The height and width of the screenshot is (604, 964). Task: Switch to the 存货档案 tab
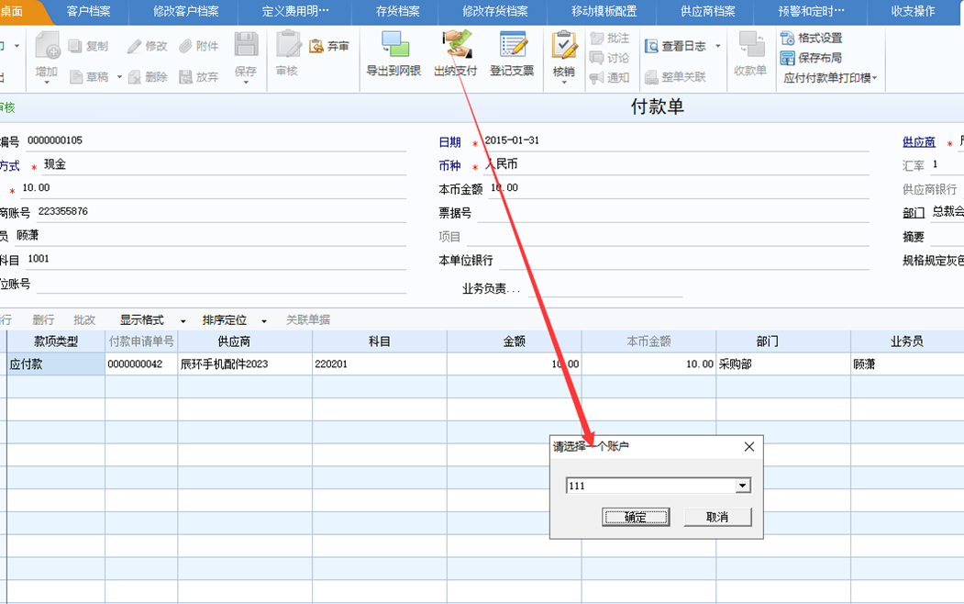pyautogui.click(x=397, y=11)
